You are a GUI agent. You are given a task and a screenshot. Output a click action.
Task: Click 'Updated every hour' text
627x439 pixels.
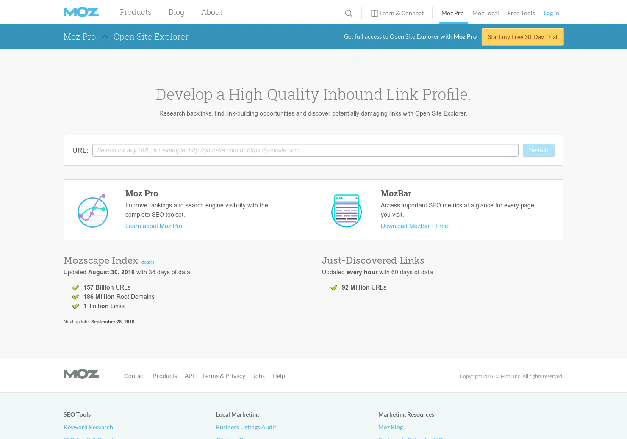[x=350, y=272]
